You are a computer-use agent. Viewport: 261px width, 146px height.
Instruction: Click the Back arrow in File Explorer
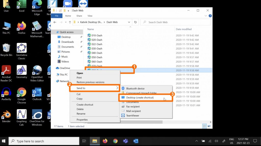[55, 22]
